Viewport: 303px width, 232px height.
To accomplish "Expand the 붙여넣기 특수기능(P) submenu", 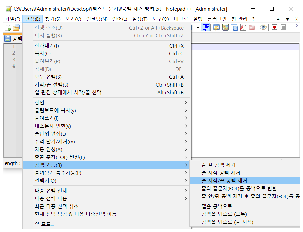I will 107,173.
